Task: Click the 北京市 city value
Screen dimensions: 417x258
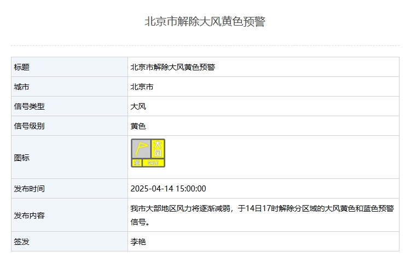Action: pyautogui.click(x=142, y=87)
